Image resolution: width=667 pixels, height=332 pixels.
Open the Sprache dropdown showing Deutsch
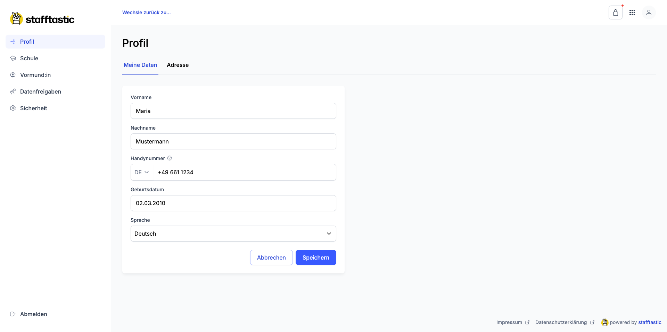click(x=233, y=234)
